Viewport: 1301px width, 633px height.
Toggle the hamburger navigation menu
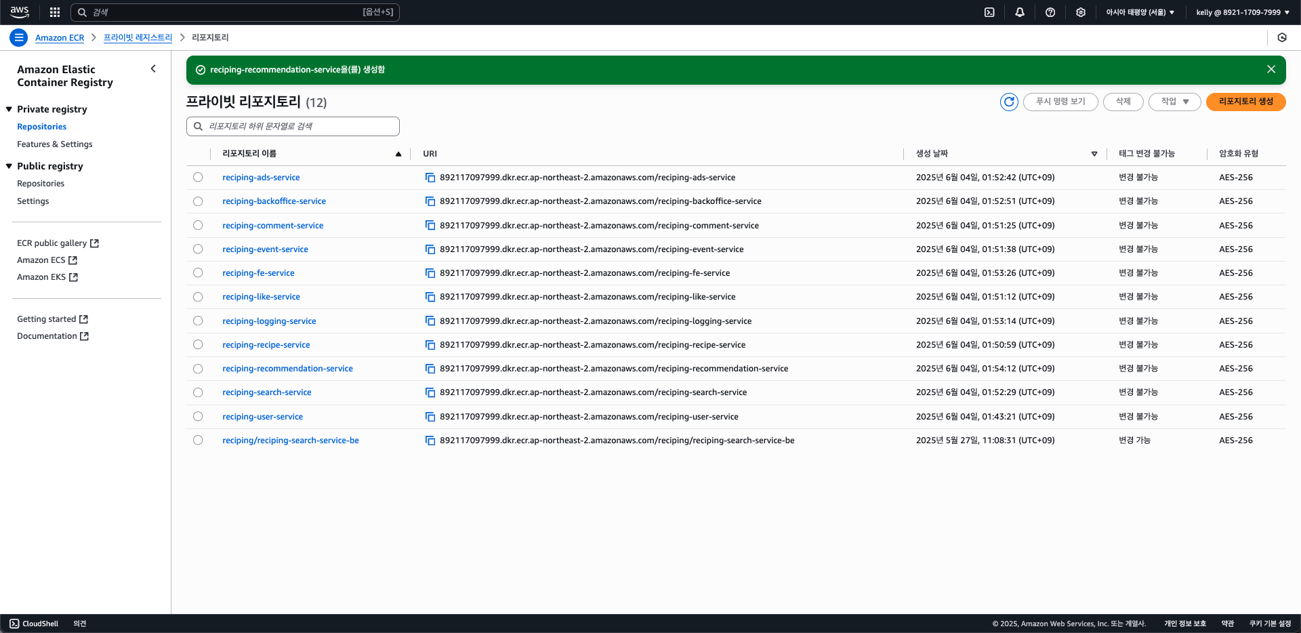coord(19,38)
